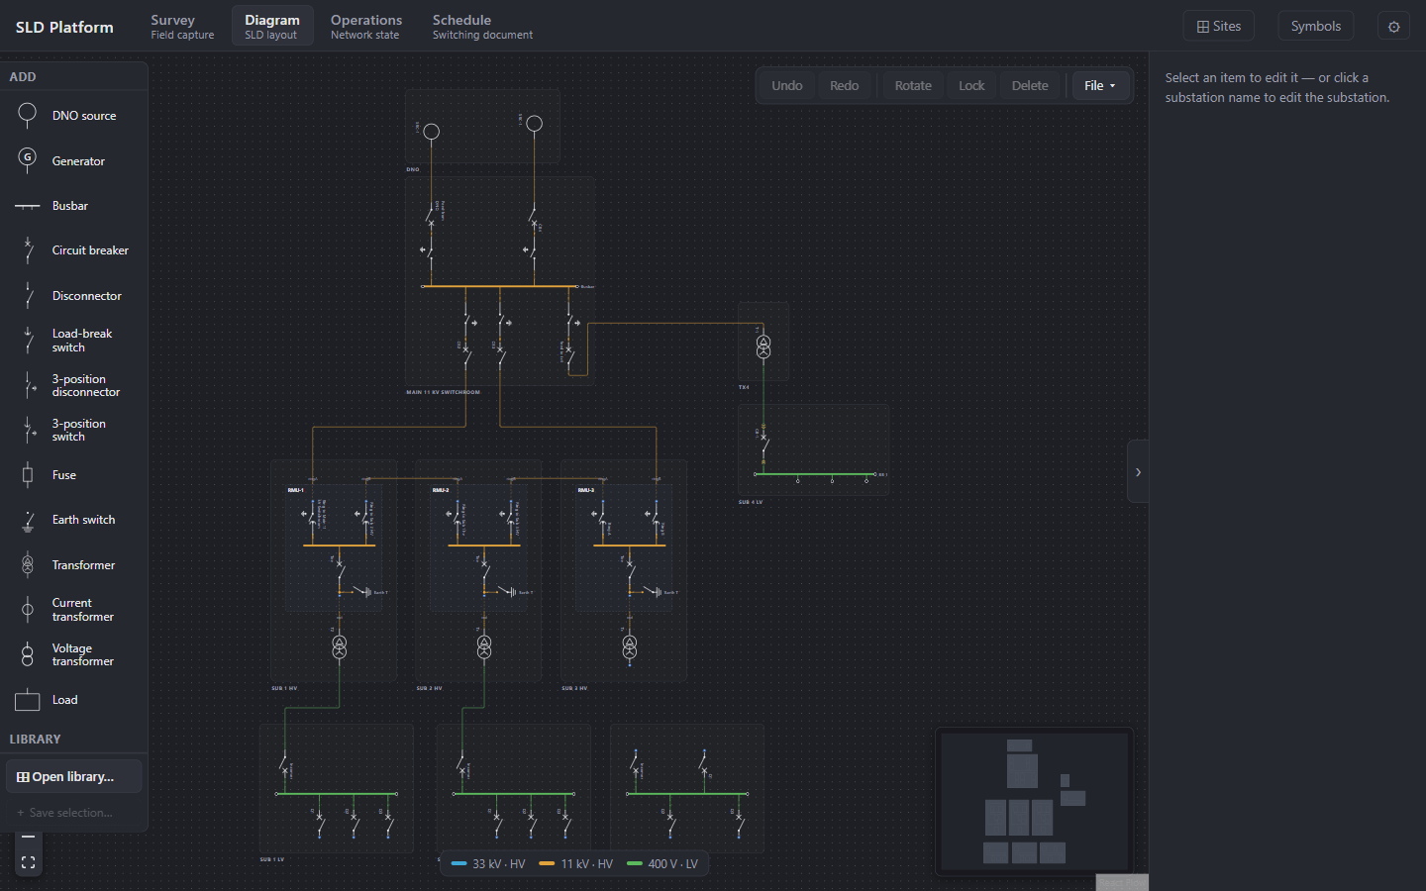Click the fit-to-screen icon
This screenshot has height=891, width=1426.
(x=28, y=863)
